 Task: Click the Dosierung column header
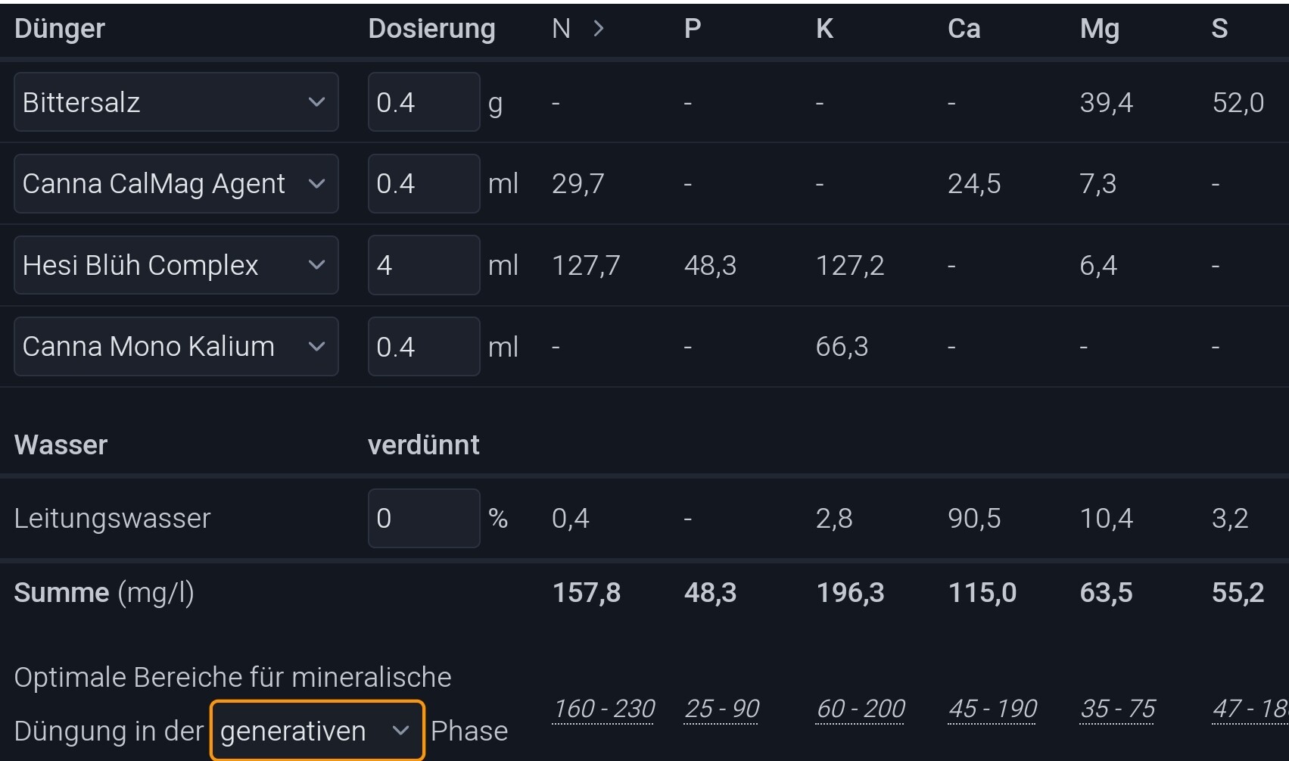(x=431, y=29)
